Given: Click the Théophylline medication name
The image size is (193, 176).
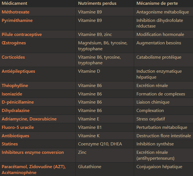Looking at the screenshot, I should click(15, 86).
